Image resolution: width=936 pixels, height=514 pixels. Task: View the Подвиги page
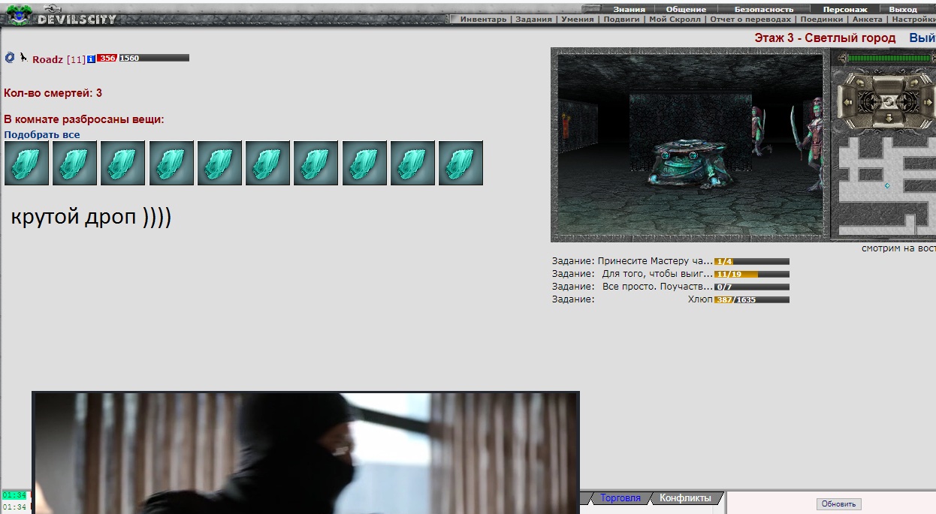(x=620, y=20)
